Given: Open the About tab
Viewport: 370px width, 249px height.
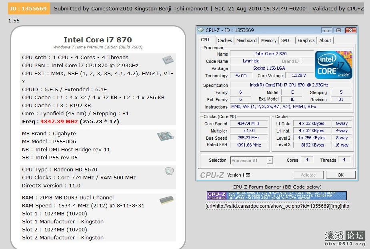Looking at the screenshot, I should click(325, 40).
